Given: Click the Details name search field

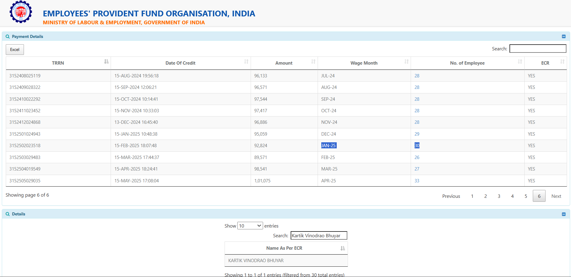Looking at the screenshot, I should pyautogui.click(x=319, y=236).
